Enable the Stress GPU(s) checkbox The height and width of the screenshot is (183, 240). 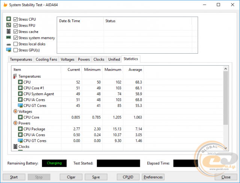(x=15, y=50)
